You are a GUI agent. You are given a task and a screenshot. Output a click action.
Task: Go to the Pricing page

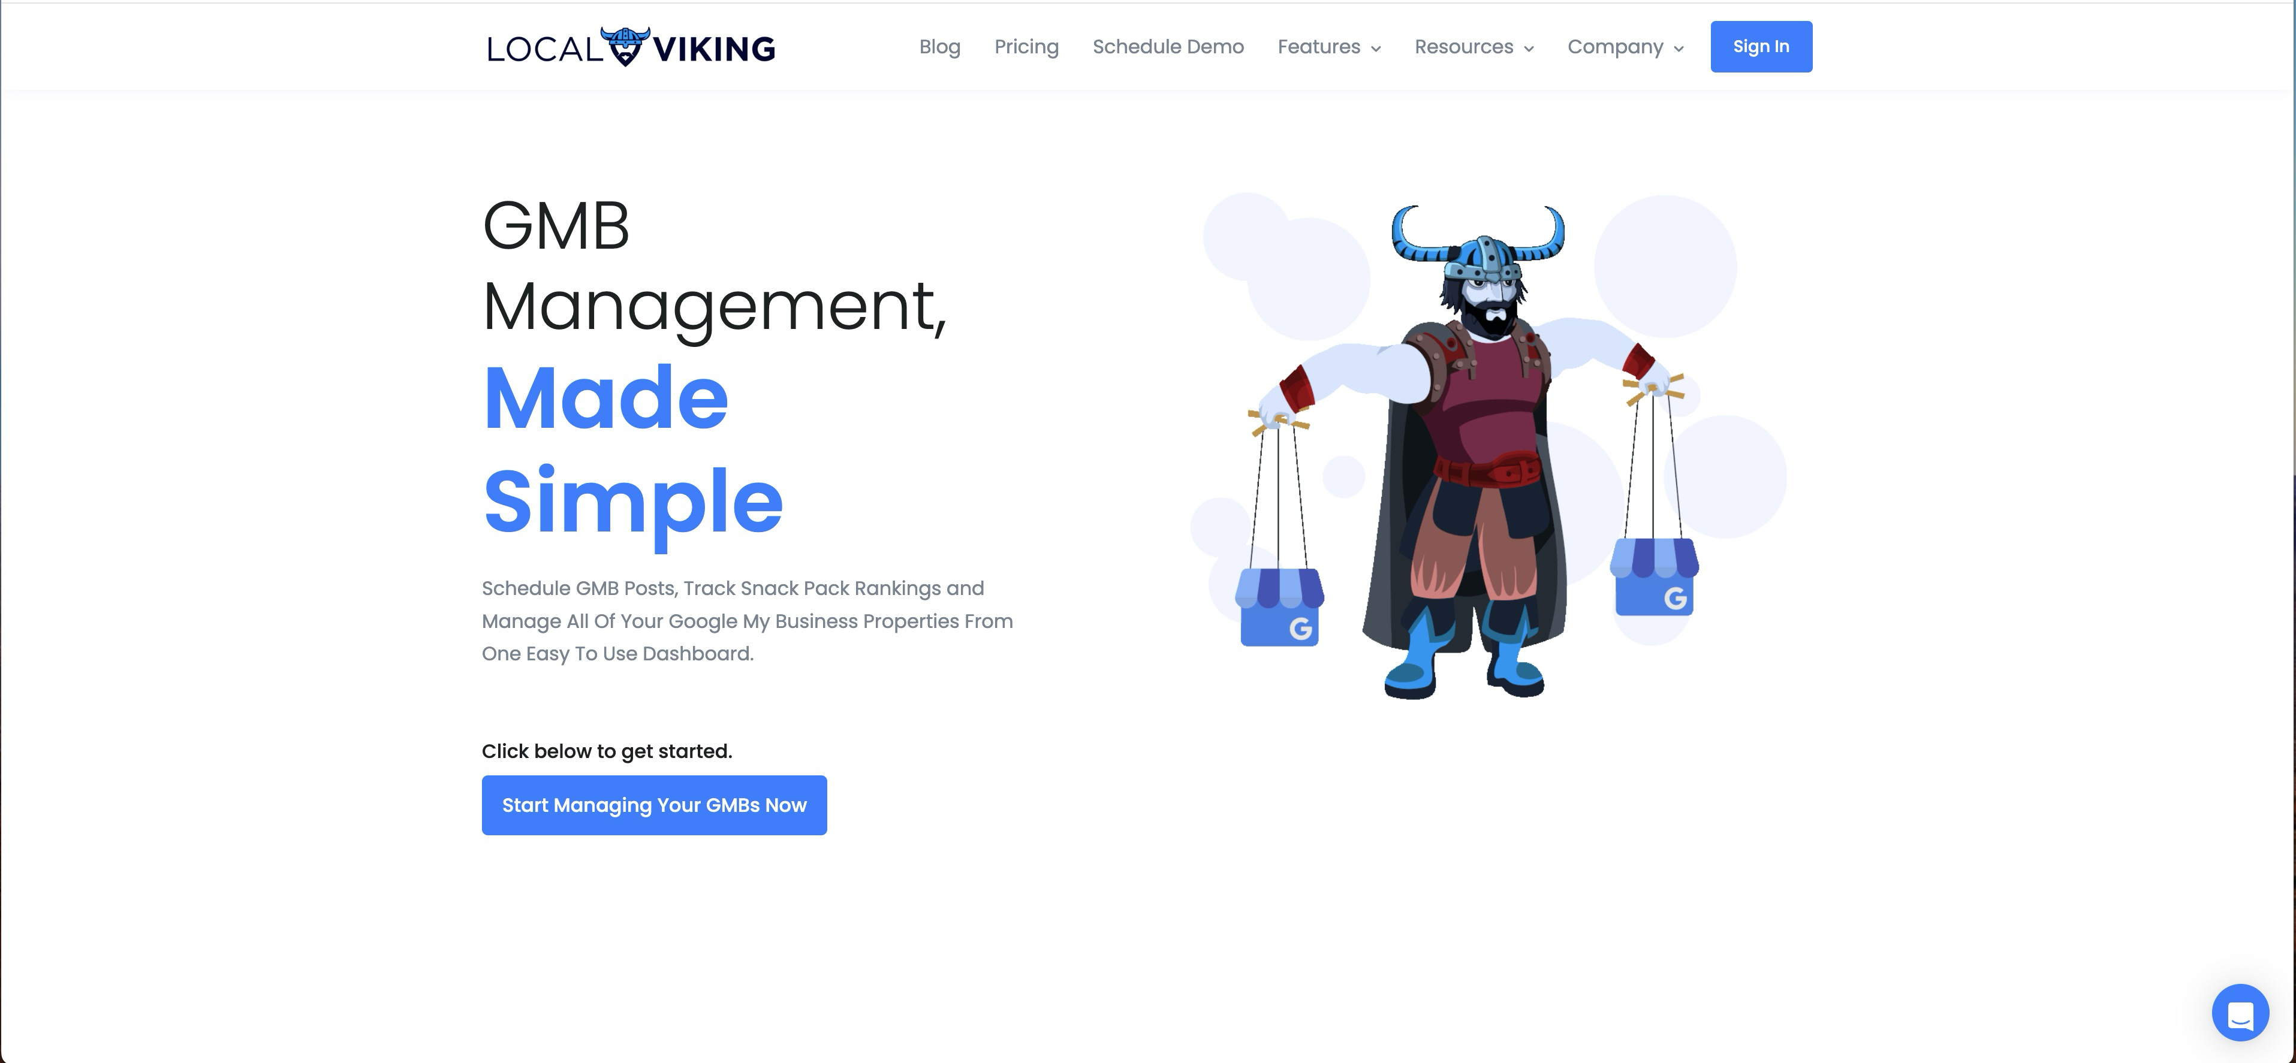coord(1026,46)
